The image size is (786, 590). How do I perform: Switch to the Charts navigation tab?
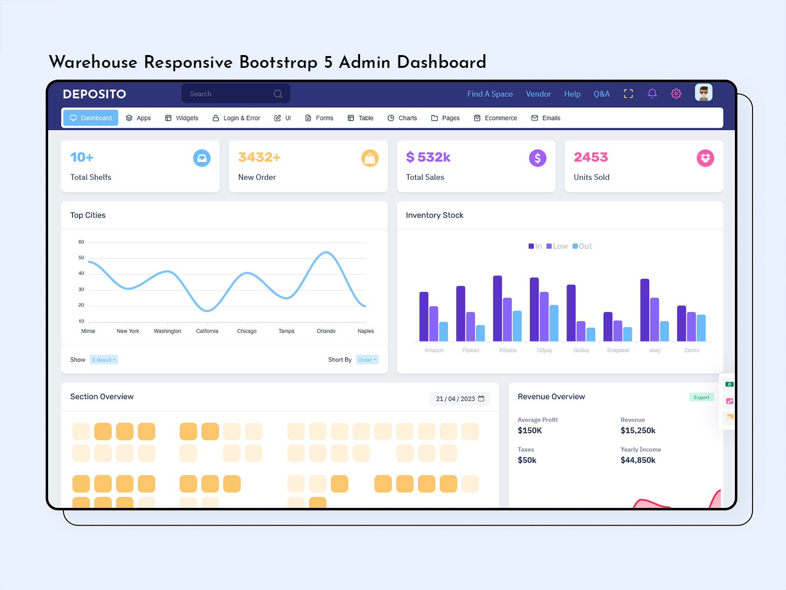pyautogui.click(x=402, y=118)
